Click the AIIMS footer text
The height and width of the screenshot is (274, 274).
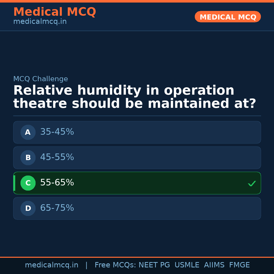pyautogui.click(x=214, y=265)
